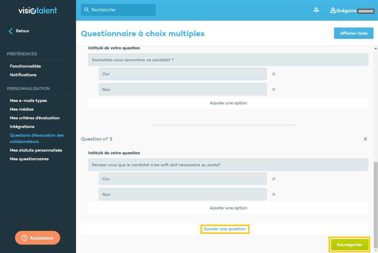Remove the Non option under Question 3
The height and width of the screenshot is (253, 378).
pyautogui.click(x=274, y=194)
